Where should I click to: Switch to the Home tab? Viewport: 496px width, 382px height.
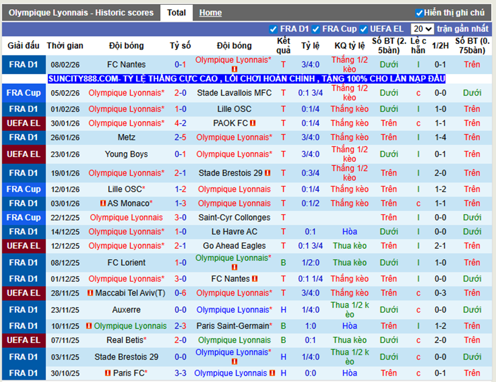point(211,13)
